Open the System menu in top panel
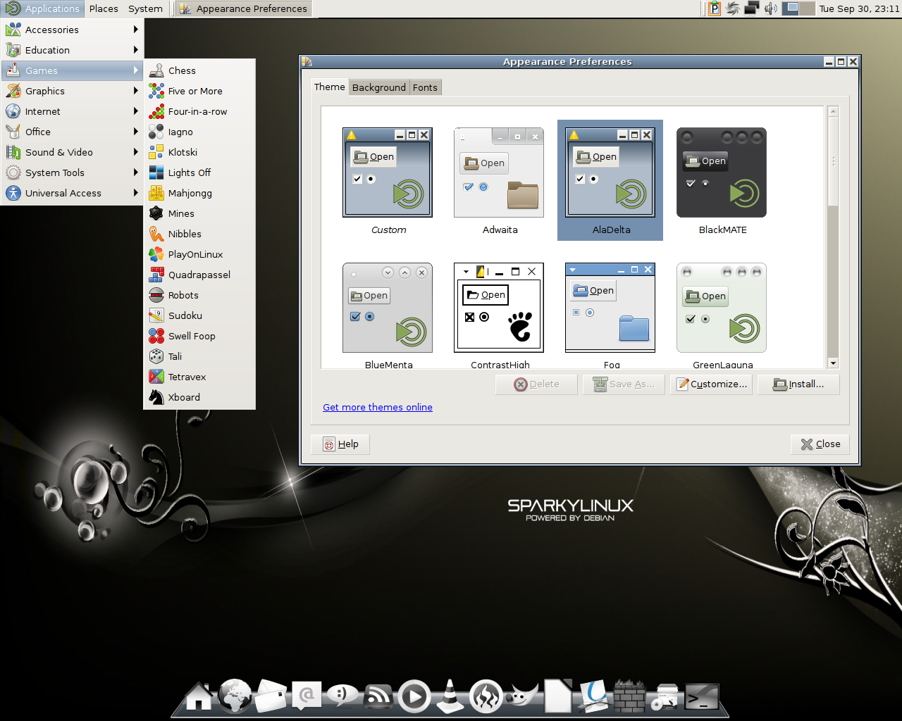902x721 pixels. pos(145,8)
